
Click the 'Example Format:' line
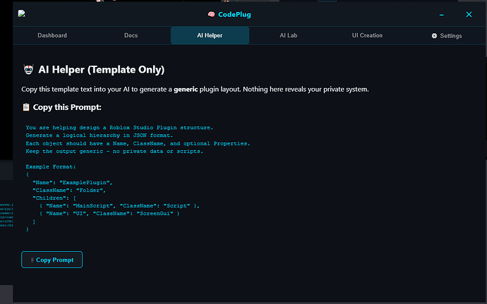click(51, 166)
